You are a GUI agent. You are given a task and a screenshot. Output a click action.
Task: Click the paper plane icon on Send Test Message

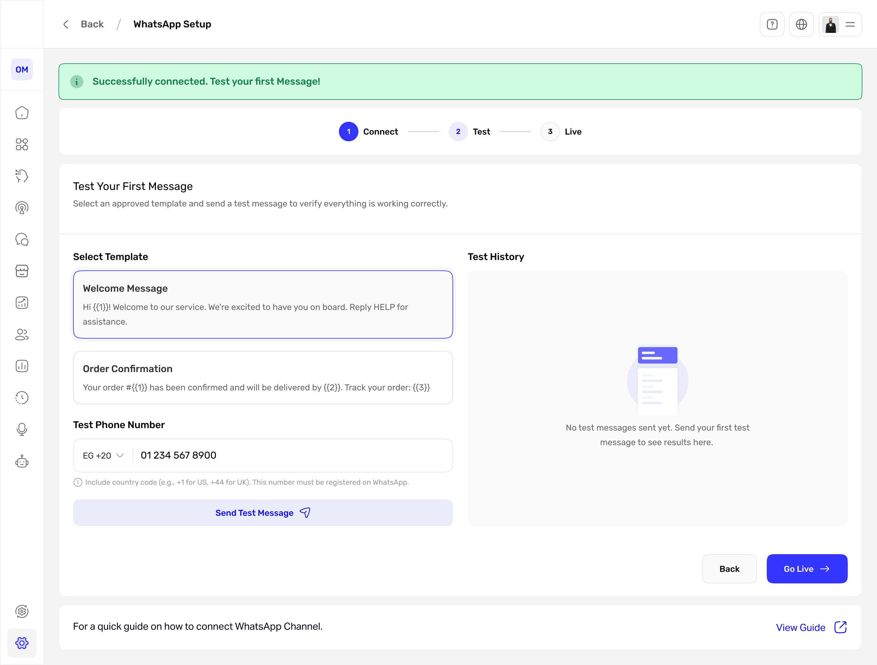pos(305,513)
